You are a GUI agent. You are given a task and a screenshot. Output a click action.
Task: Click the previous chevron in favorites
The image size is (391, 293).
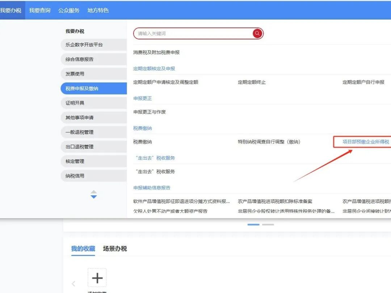click(73, 284)
